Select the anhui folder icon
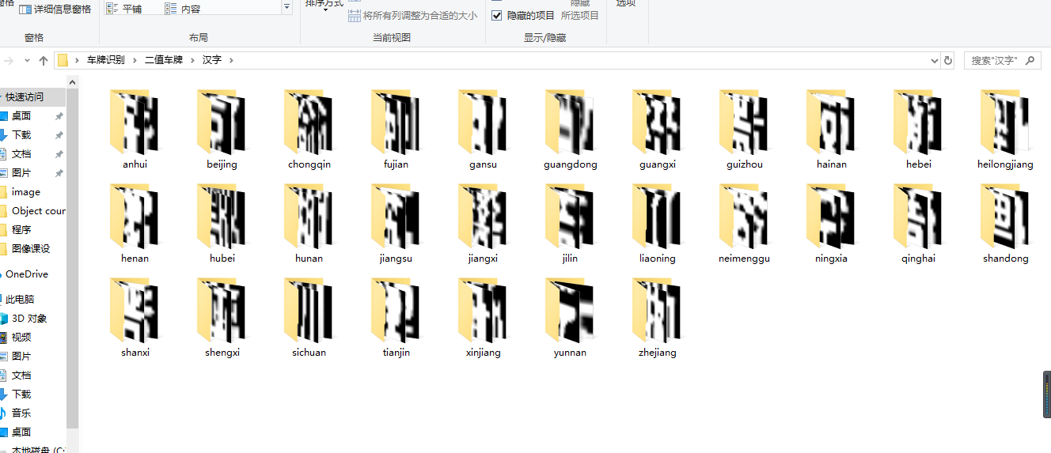Screen dimensions: 1051x453 [x=135, y=123]
